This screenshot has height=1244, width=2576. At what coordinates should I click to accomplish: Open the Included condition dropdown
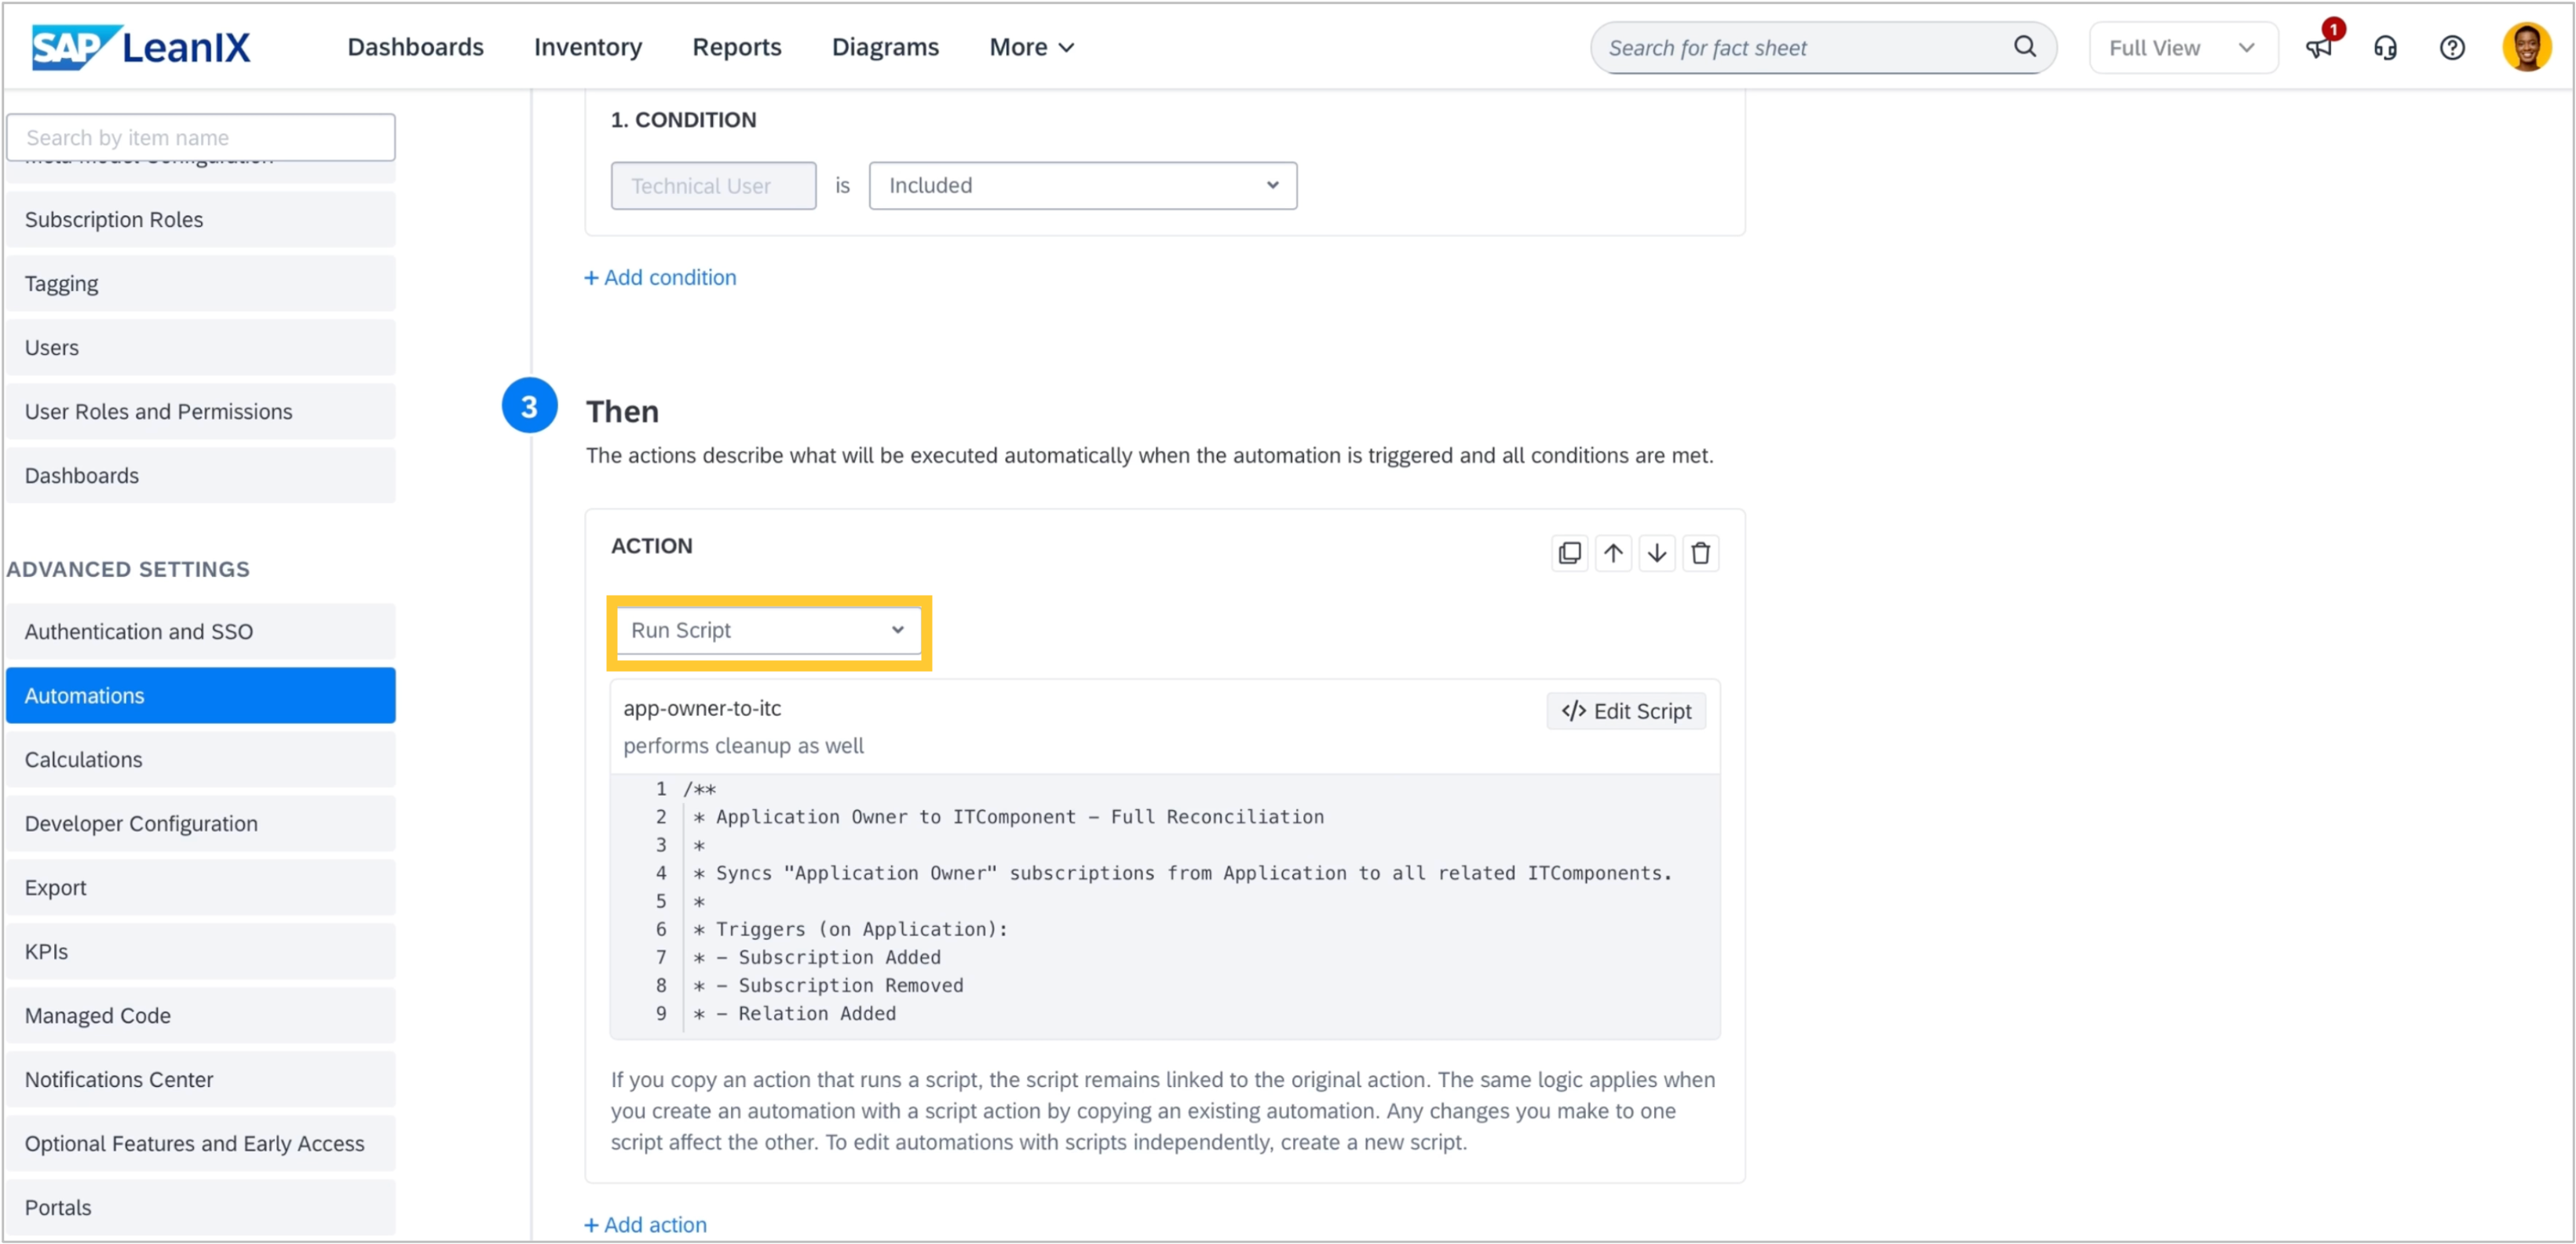click(x=1082, y=186)
